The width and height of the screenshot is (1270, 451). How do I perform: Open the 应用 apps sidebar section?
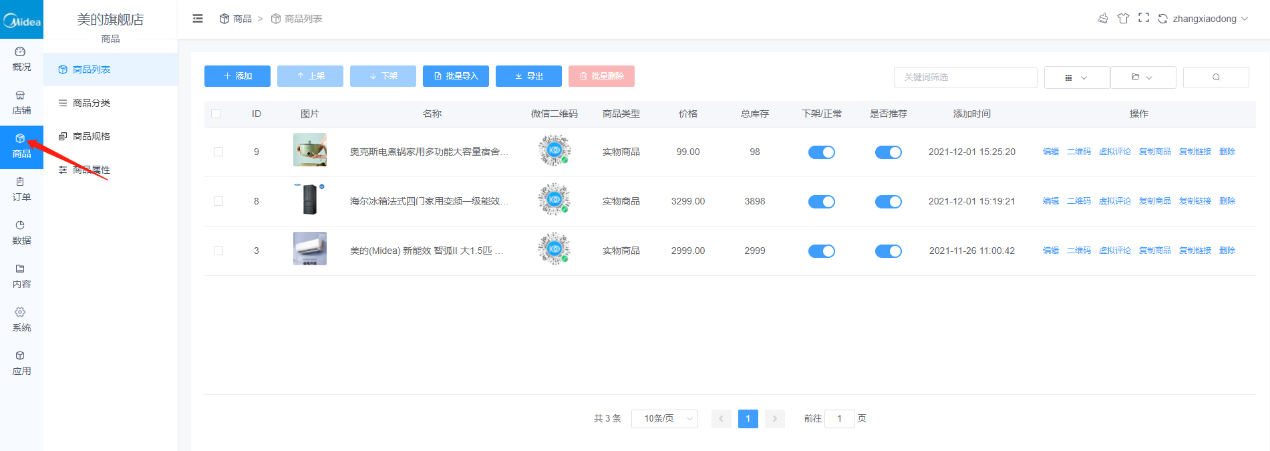click(x=21, y=363)
